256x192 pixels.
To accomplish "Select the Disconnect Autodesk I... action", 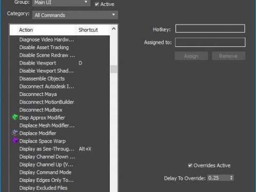I will click(x=47, y=86).
